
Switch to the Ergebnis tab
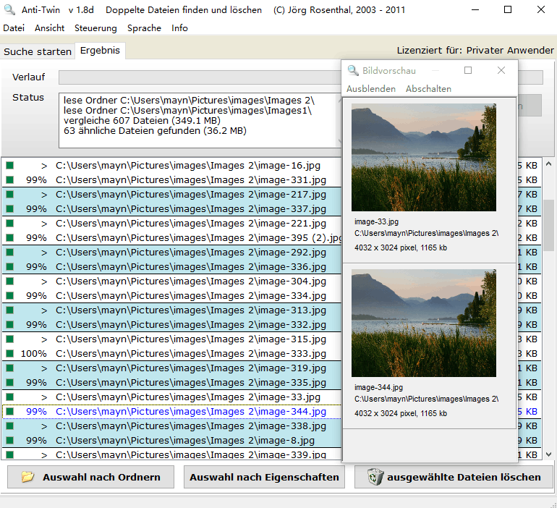[100, 51]
